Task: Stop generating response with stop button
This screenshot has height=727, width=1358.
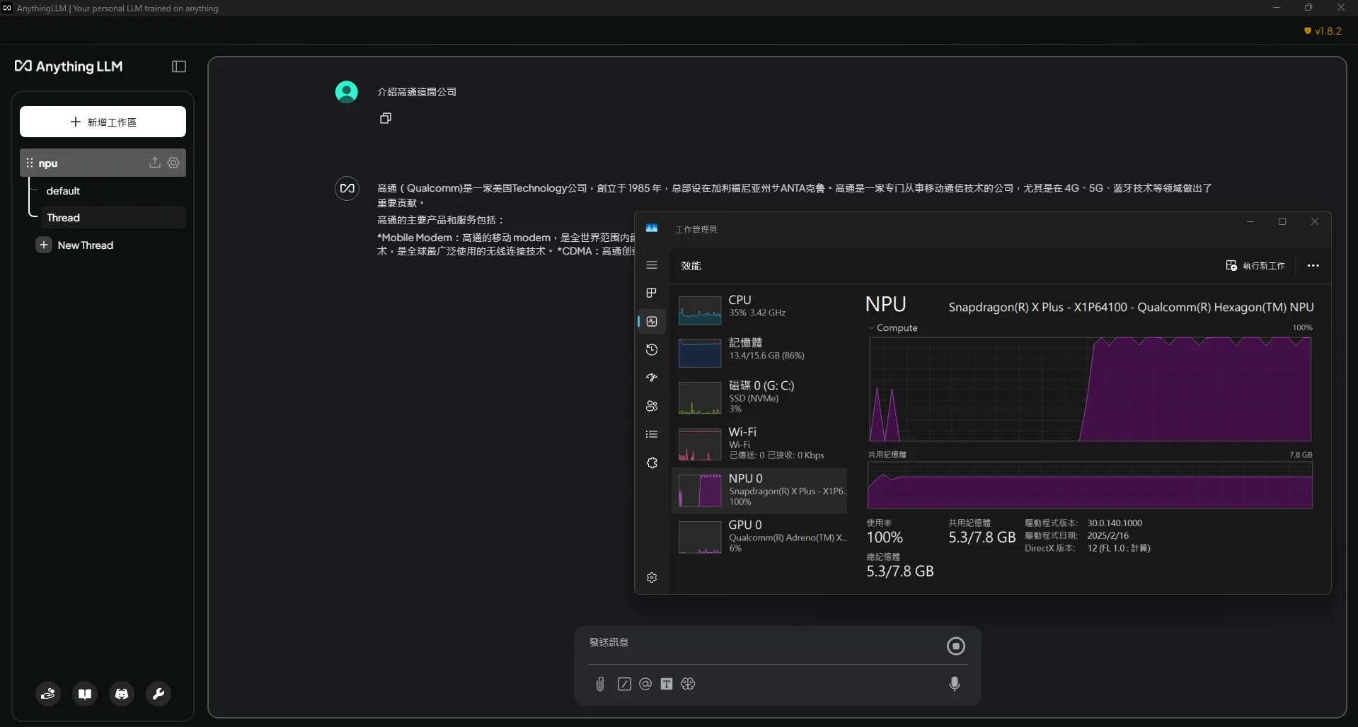Action: tap(955, 646)
